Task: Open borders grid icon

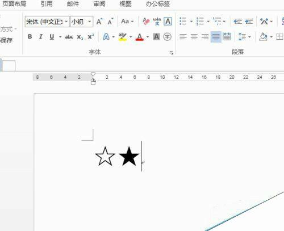Action: pyautogui.click(x=279, y=36)
